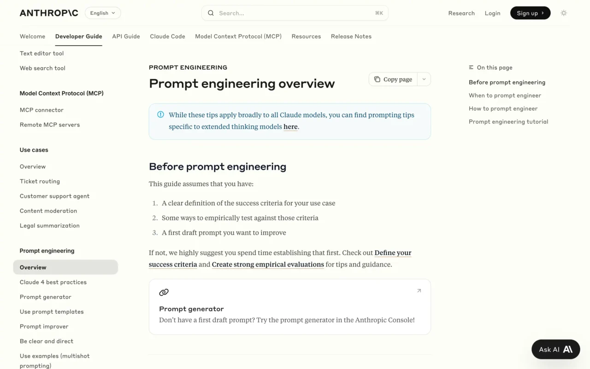Expand the Copy page options chevron

point(424,79)
